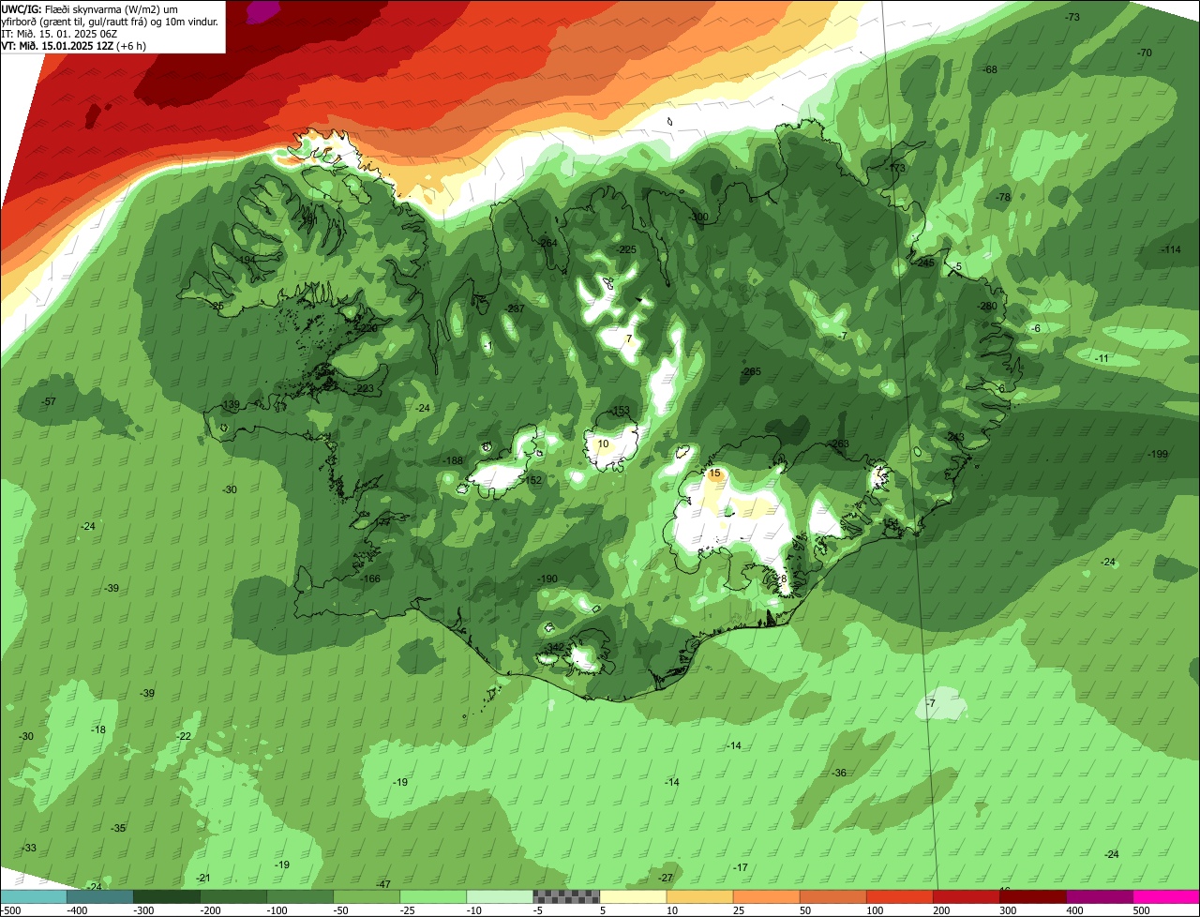Select the -188 value label
This screenshot has height=917, width=1200.
(x=453, y=460)
